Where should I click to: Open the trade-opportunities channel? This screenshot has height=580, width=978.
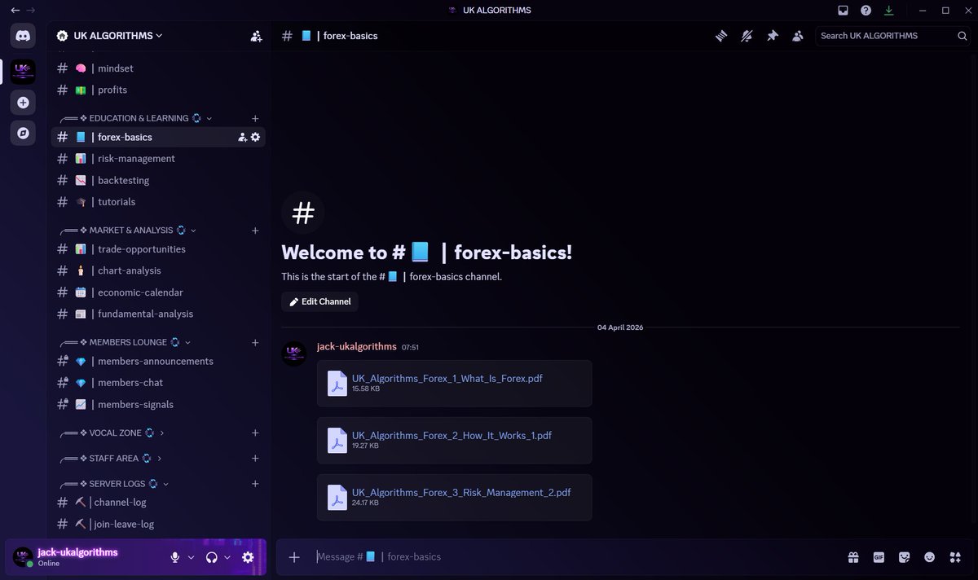point(158,249)
